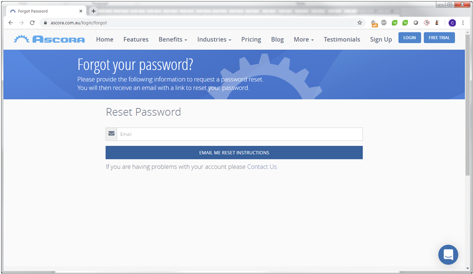Focus the Email input field
Image resolution: width=473 pixels, height=274 pixels.
coord(239,134)
